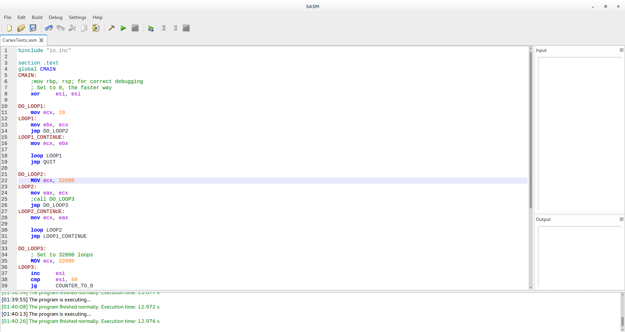Click the Step Into debug icon
Image resolution: width=625 pixels, height=332 pixels.
pos(175,28)
